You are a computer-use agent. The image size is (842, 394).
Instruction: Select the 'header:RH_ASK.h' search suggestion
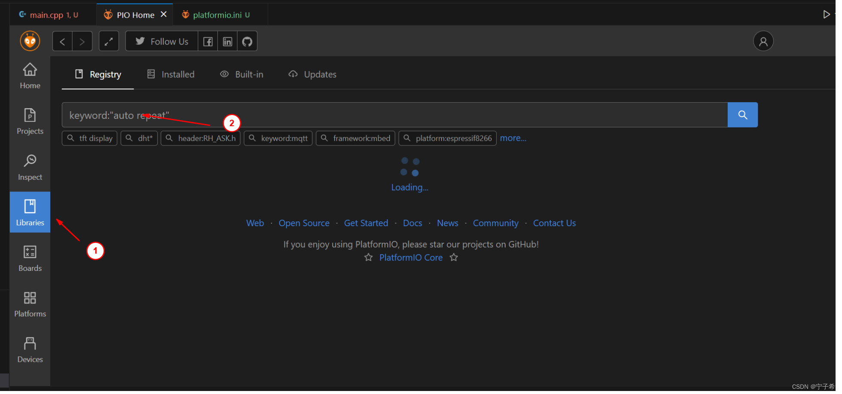tap(201, 139)
